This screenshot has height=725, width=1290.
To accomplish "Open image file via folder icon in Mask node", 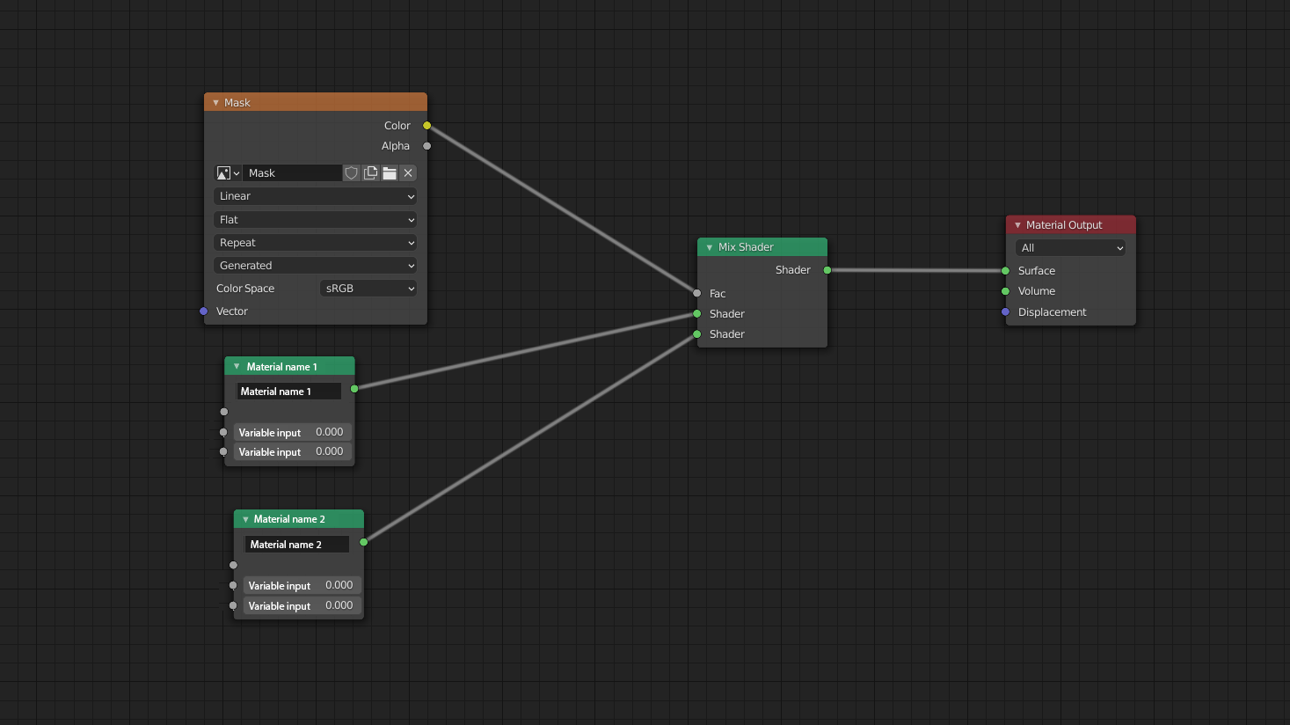I will 390,173.
